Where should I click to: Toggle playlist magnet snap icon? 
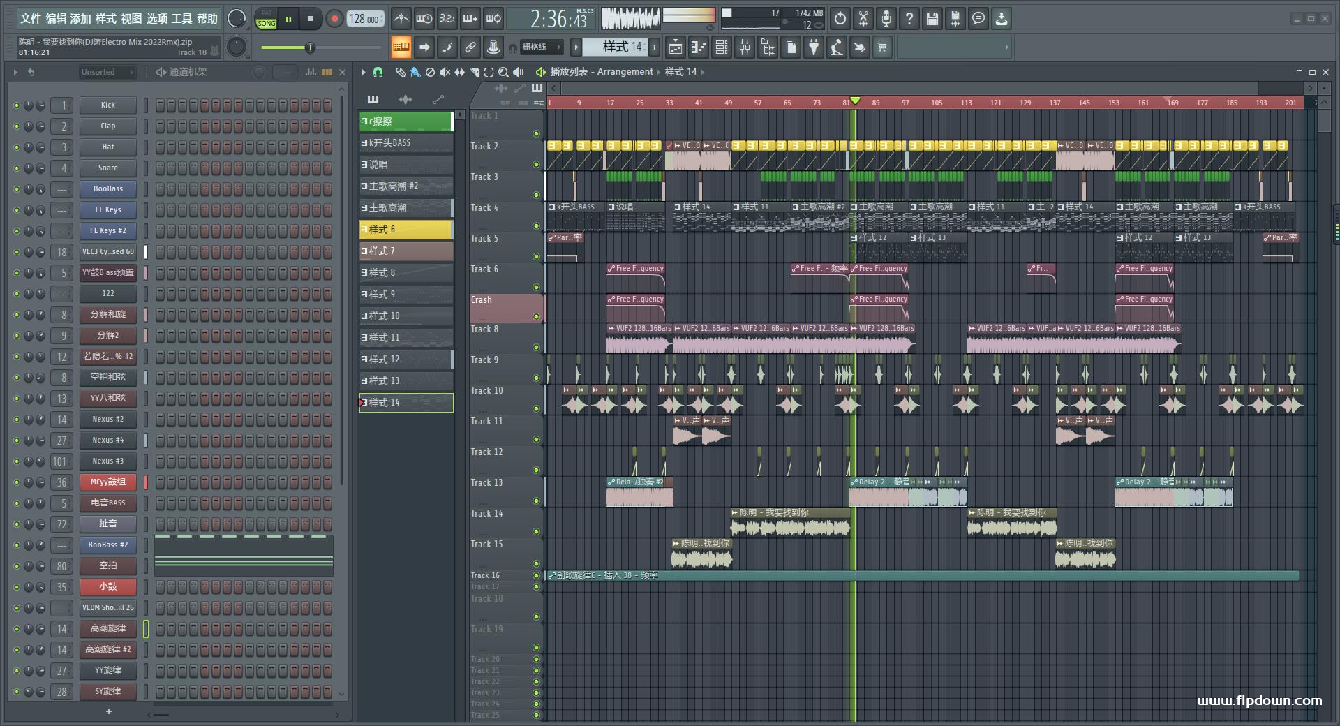tap(378, 72)
